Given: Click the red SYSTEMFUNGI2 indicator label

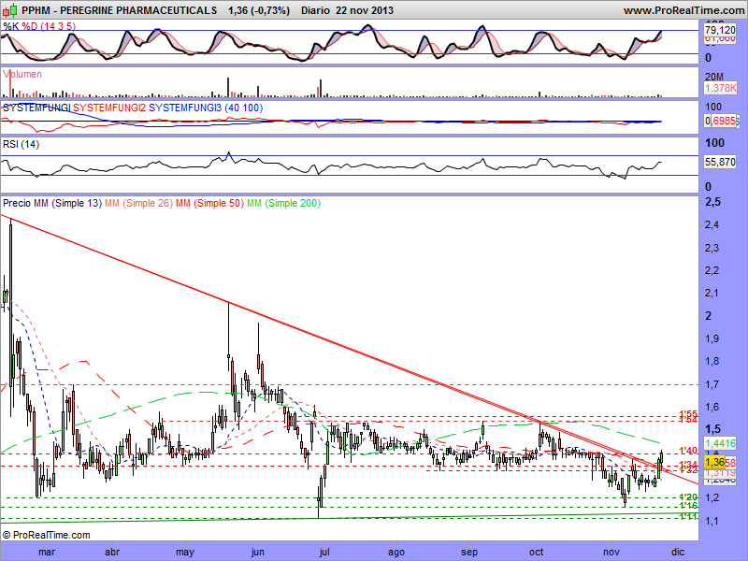Looking at the screenshot, I should coord(109,108).
